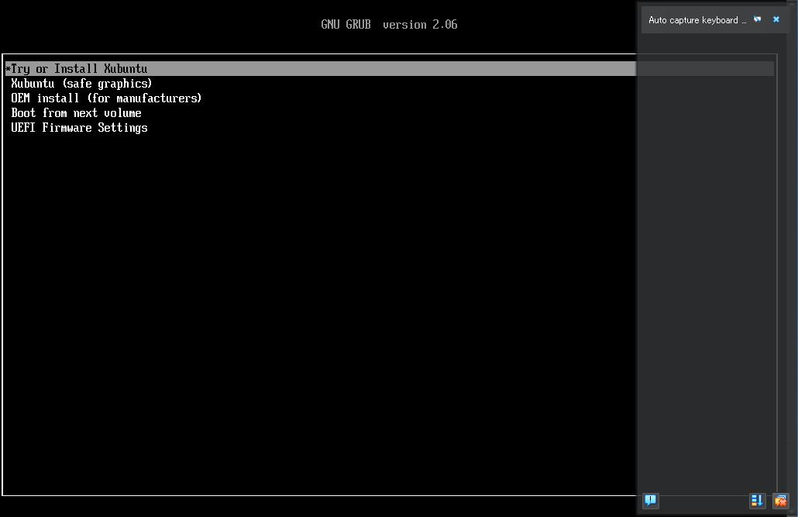Screen dimensions: 798x517
Task: Click 'GNU GRUB version 2.06' header text
Action: 390,25
